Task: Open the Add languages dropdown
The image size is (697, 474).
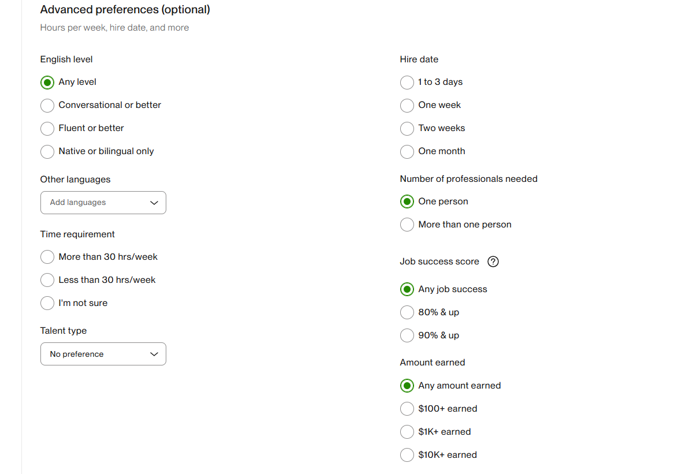Action: point(103,203)
